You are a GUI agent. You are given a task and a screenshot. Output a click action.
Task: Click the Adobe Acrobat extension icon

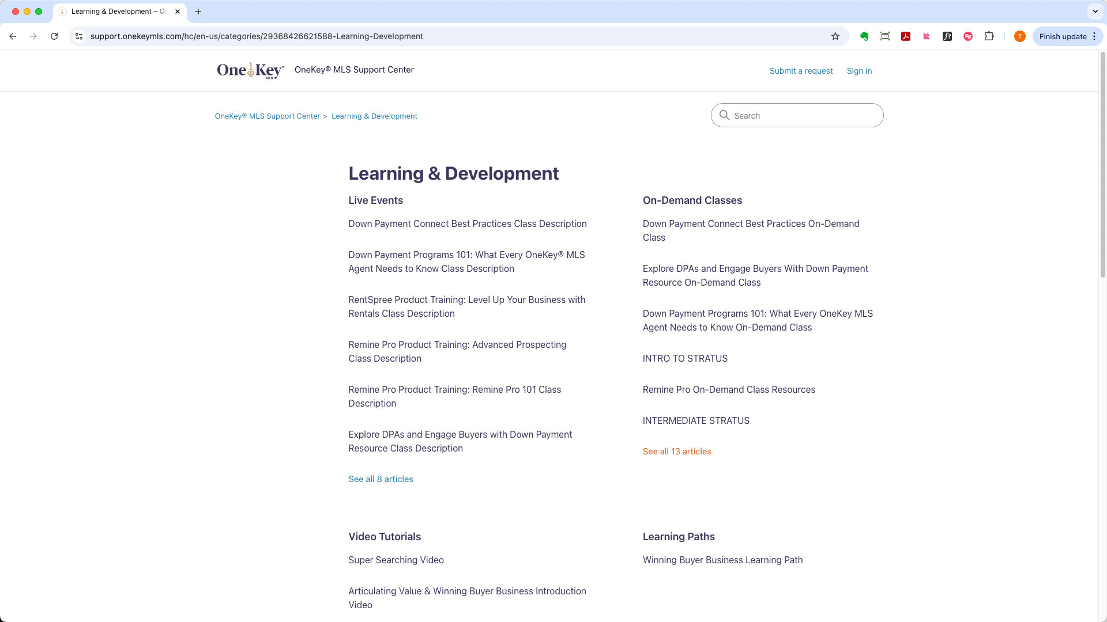[x=906, y=36]
